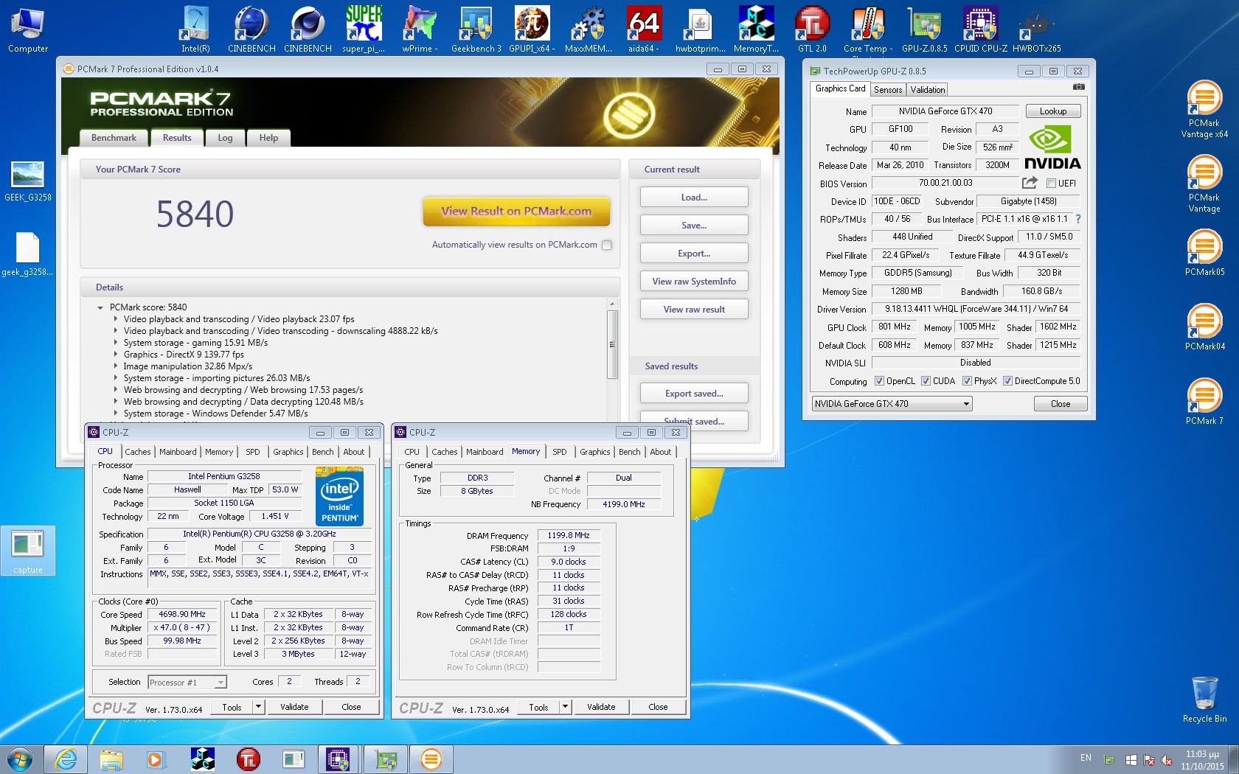Click the Details scrollbar up arrow
This screenshot has width=1239, height=774.
pyautogui.click(x=612, y=304)
